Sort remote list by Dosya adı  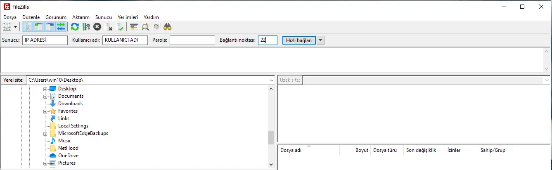(309, 150)
